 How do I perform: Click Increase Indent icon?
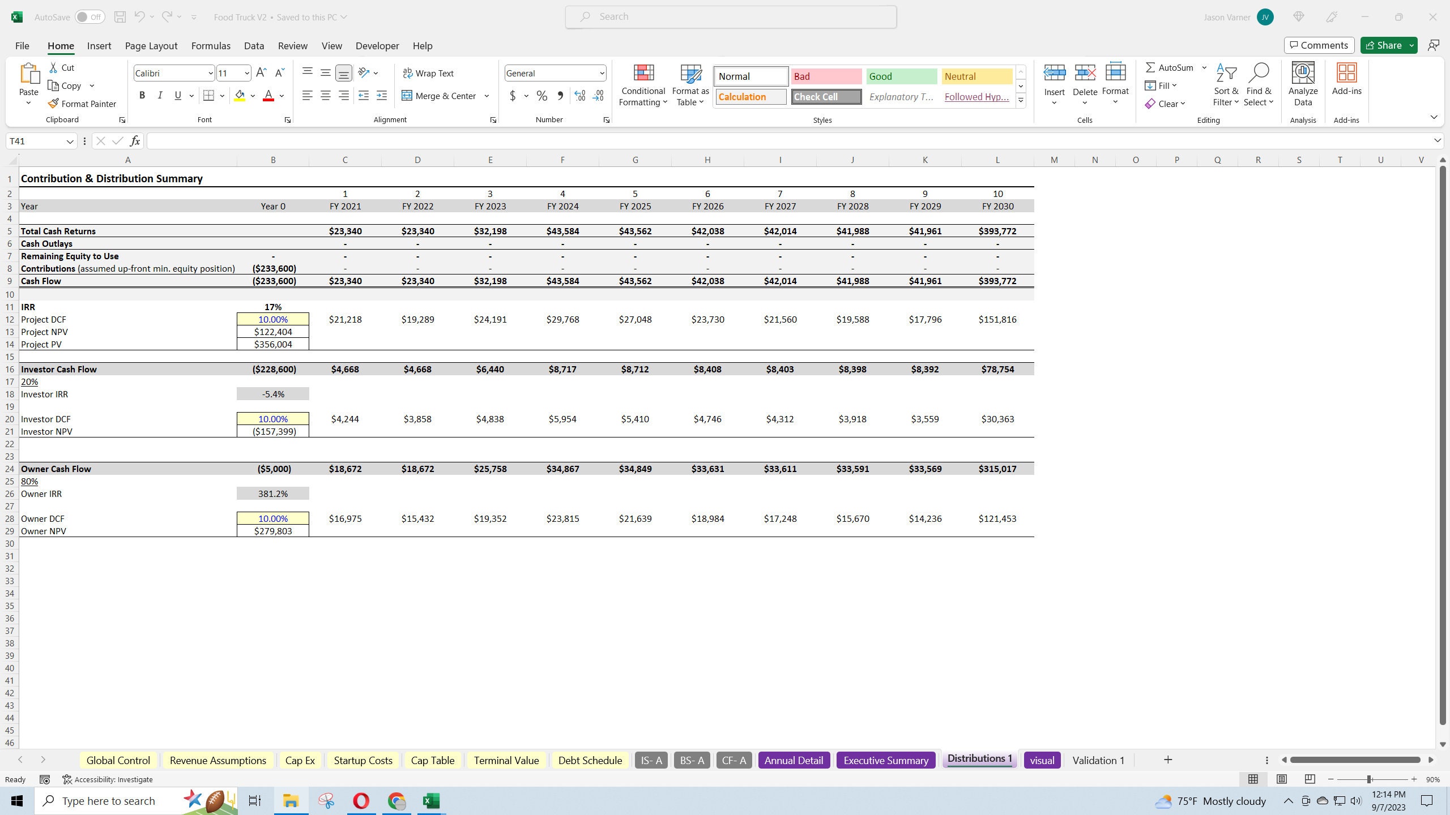coord(382,96)
